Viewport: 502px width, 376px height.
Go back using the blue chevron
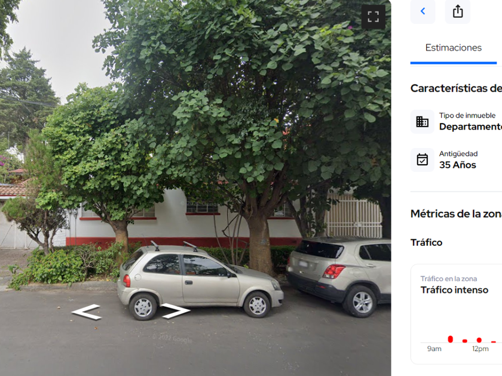point(423,11)
